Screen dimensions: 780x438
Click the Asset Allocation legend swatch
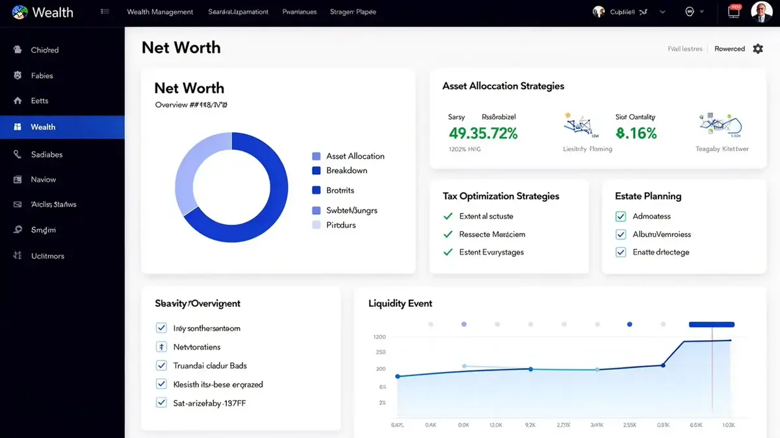point(317,156)
